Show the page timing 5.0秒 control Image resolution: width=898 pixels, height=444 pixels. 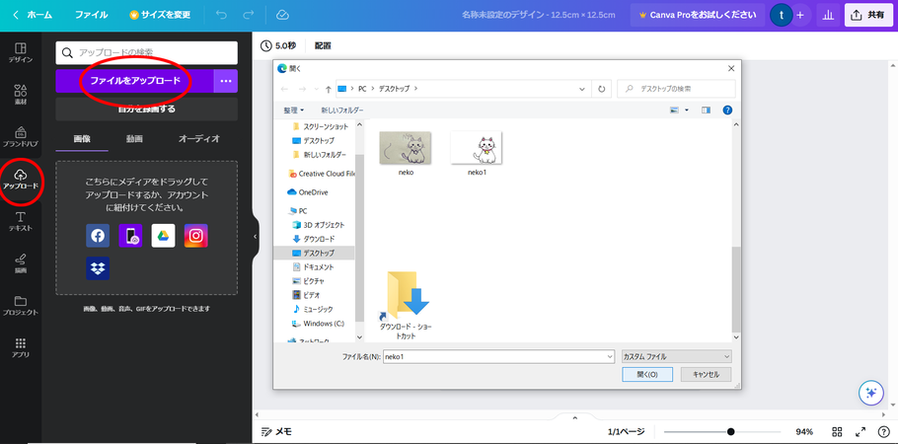tap(277, 45)
